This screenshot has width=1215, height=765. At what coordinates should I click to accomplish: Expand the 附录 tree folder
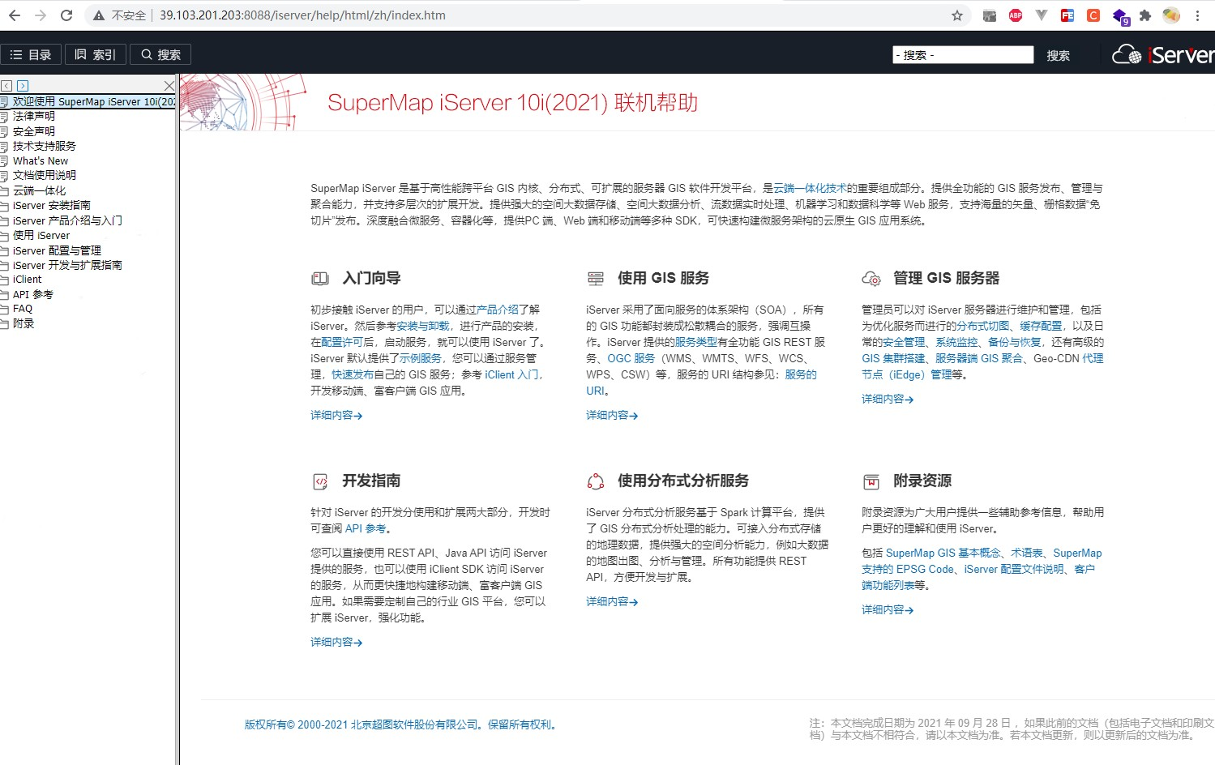24,323
